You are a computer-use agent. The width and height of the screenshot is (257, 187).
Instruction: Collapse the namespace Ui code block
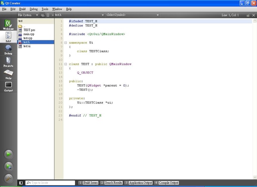click(x=65, y=43)
